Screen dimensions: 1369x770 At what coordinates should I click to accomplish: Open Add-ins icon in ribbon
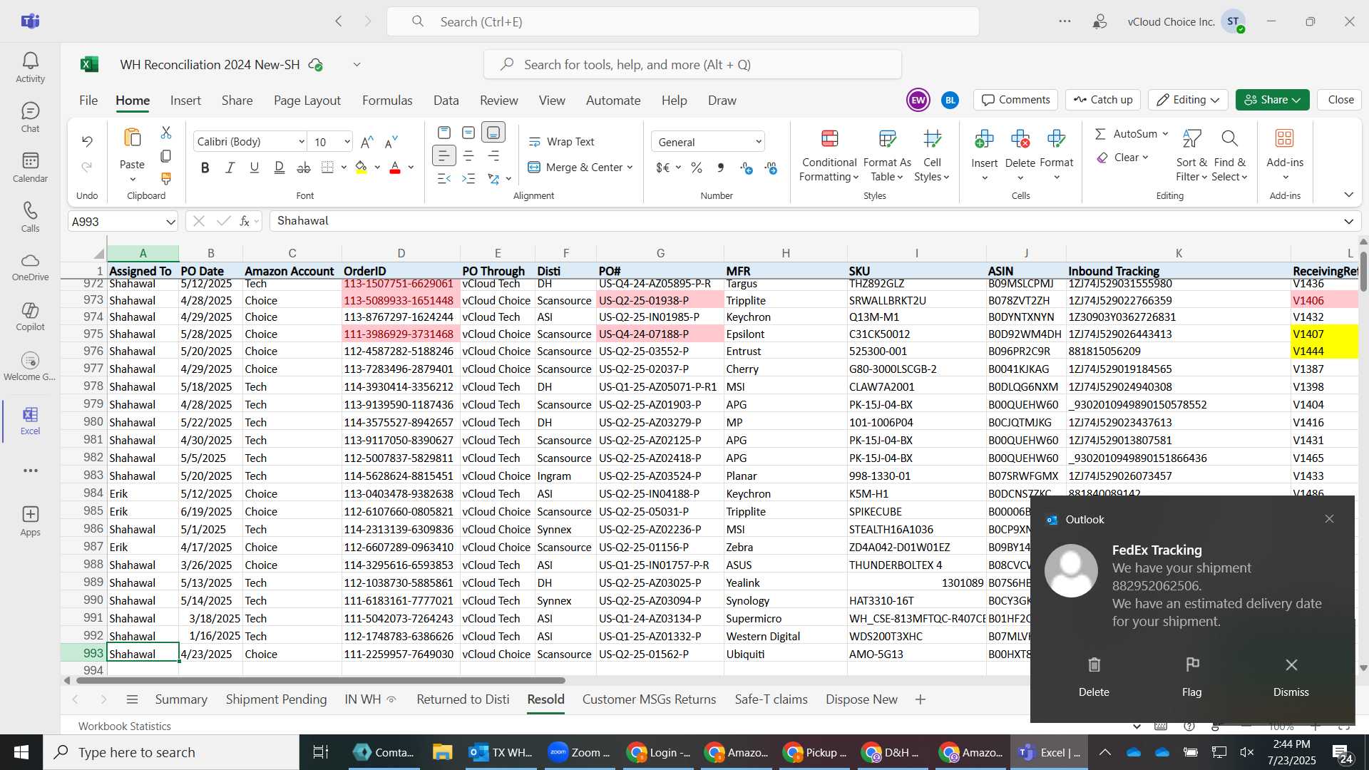1285,138
